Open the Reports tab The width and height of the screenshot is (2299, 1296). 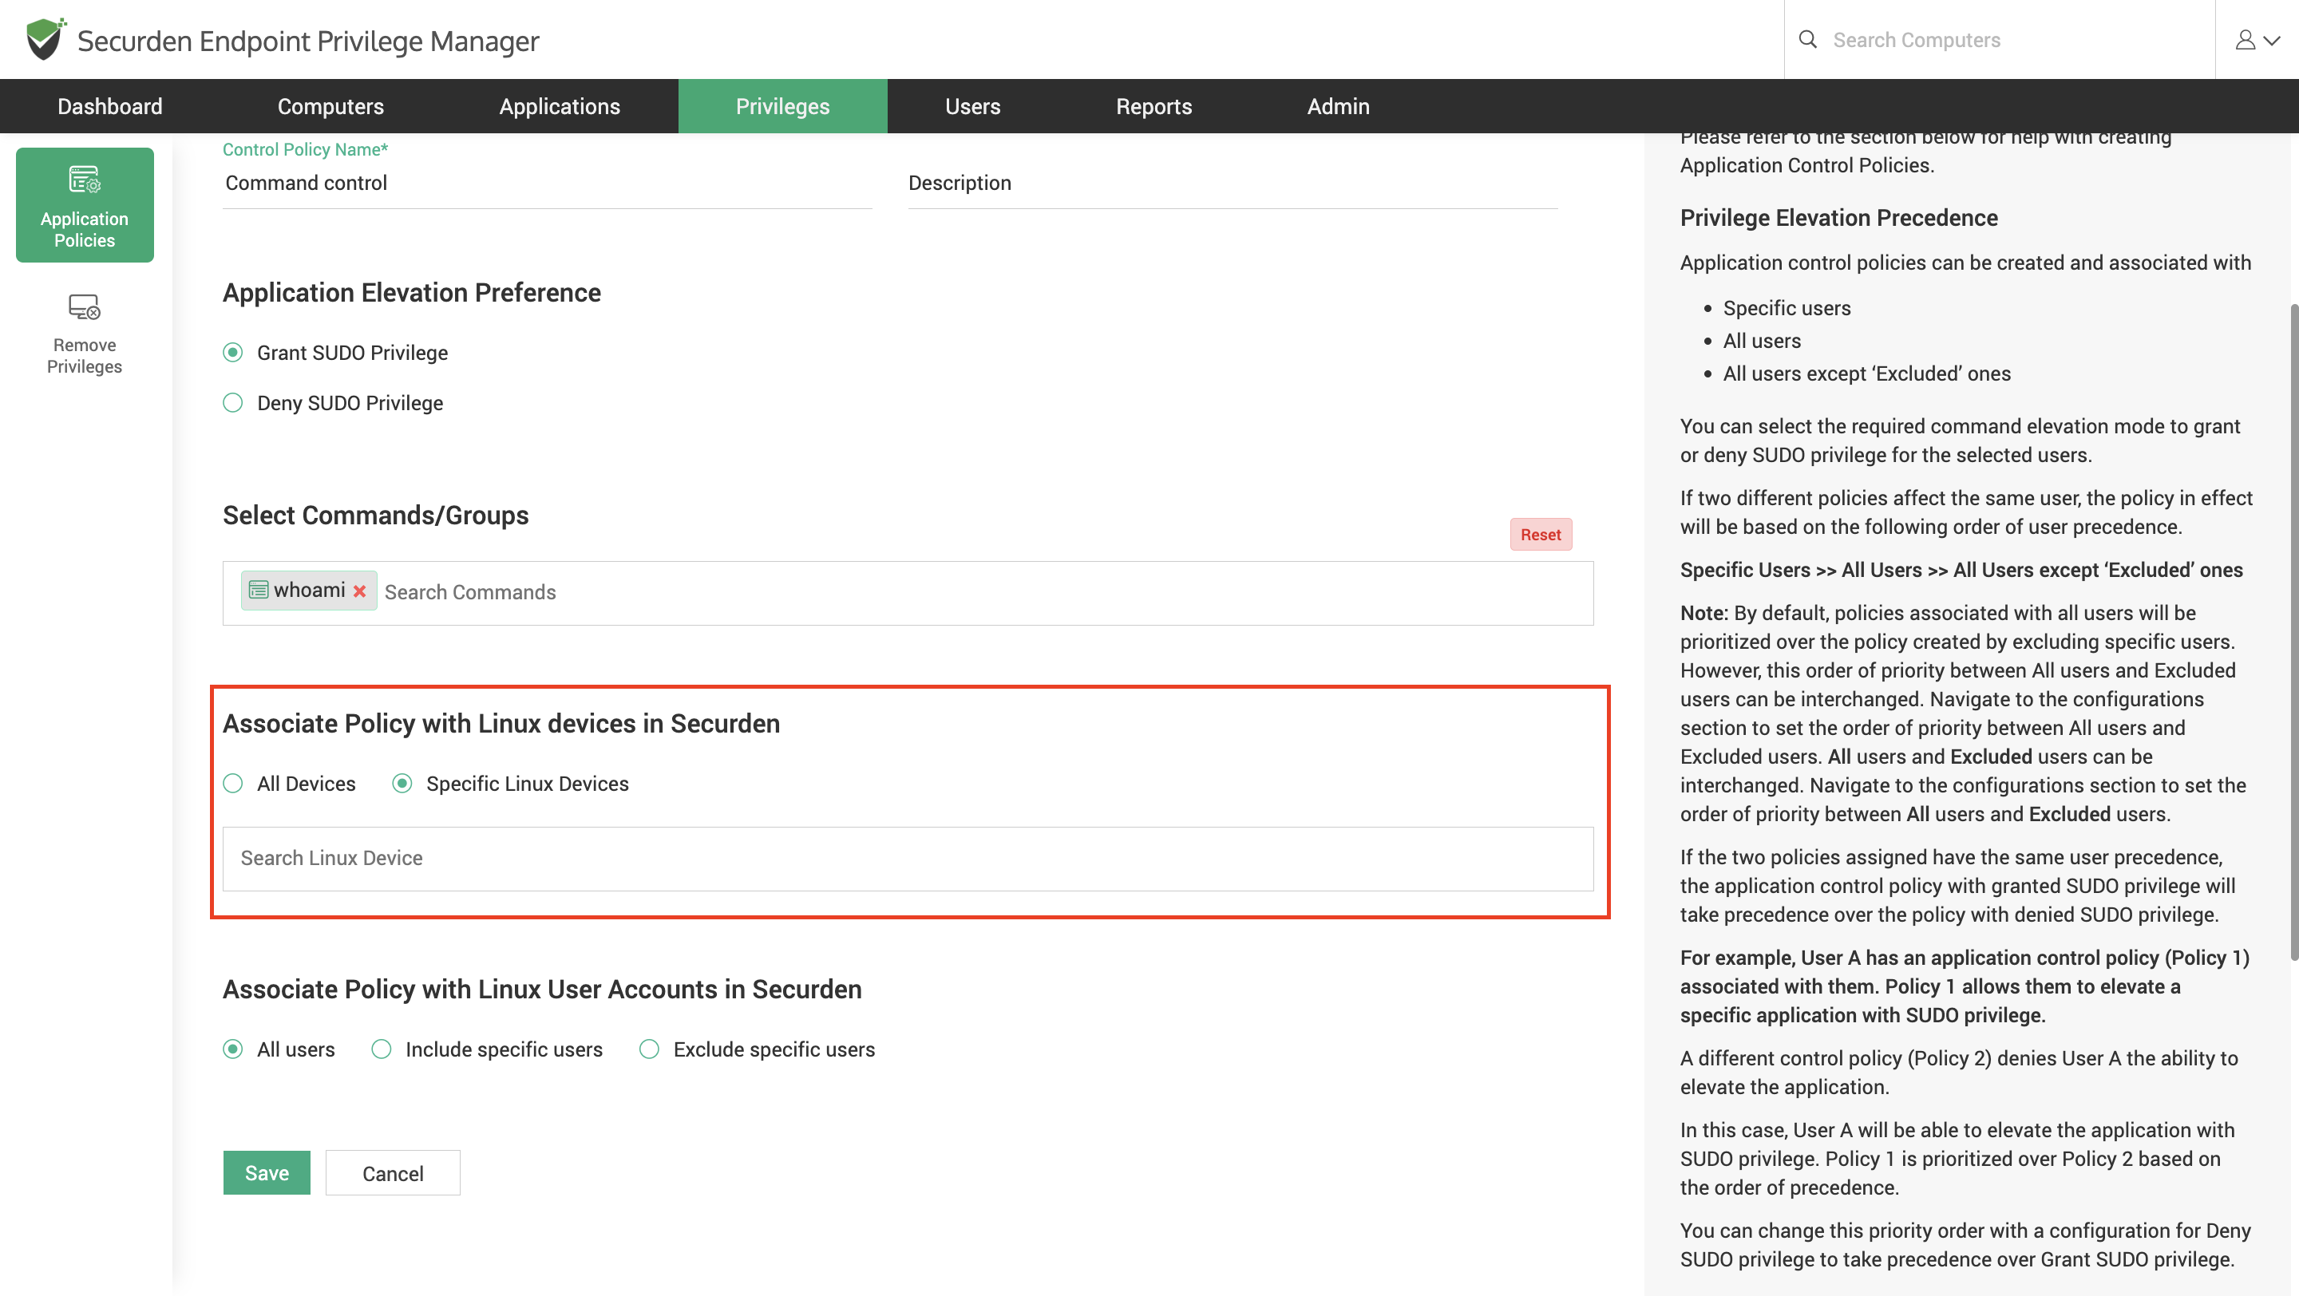pyautogui.click(x=1154, y=106)
